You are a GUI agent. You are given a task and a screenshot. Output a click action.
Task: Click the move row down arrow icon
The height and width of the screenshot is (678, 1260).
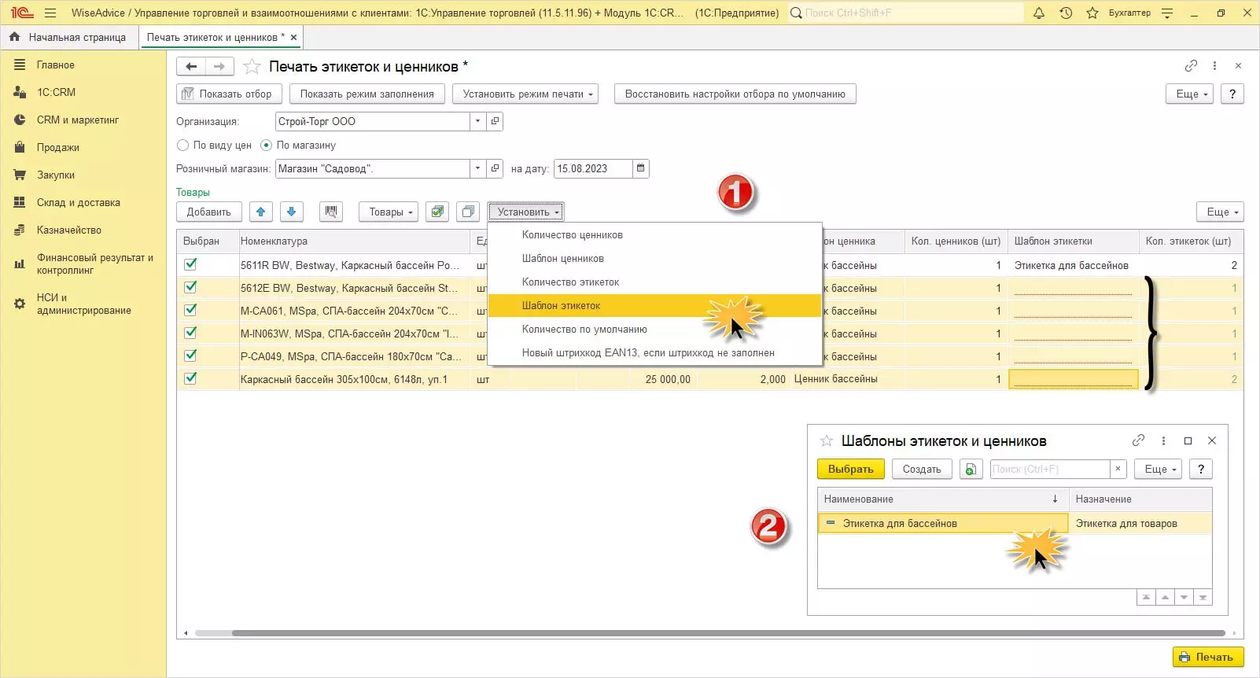[x=291, y=212]
